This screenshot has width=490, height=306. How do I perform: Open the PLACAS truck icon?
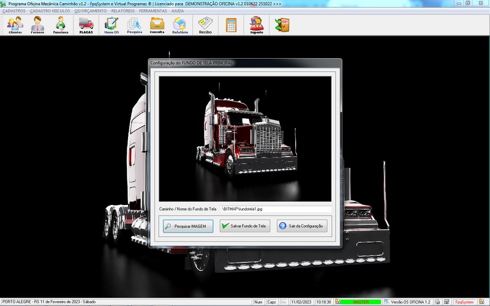coord(86,24)
